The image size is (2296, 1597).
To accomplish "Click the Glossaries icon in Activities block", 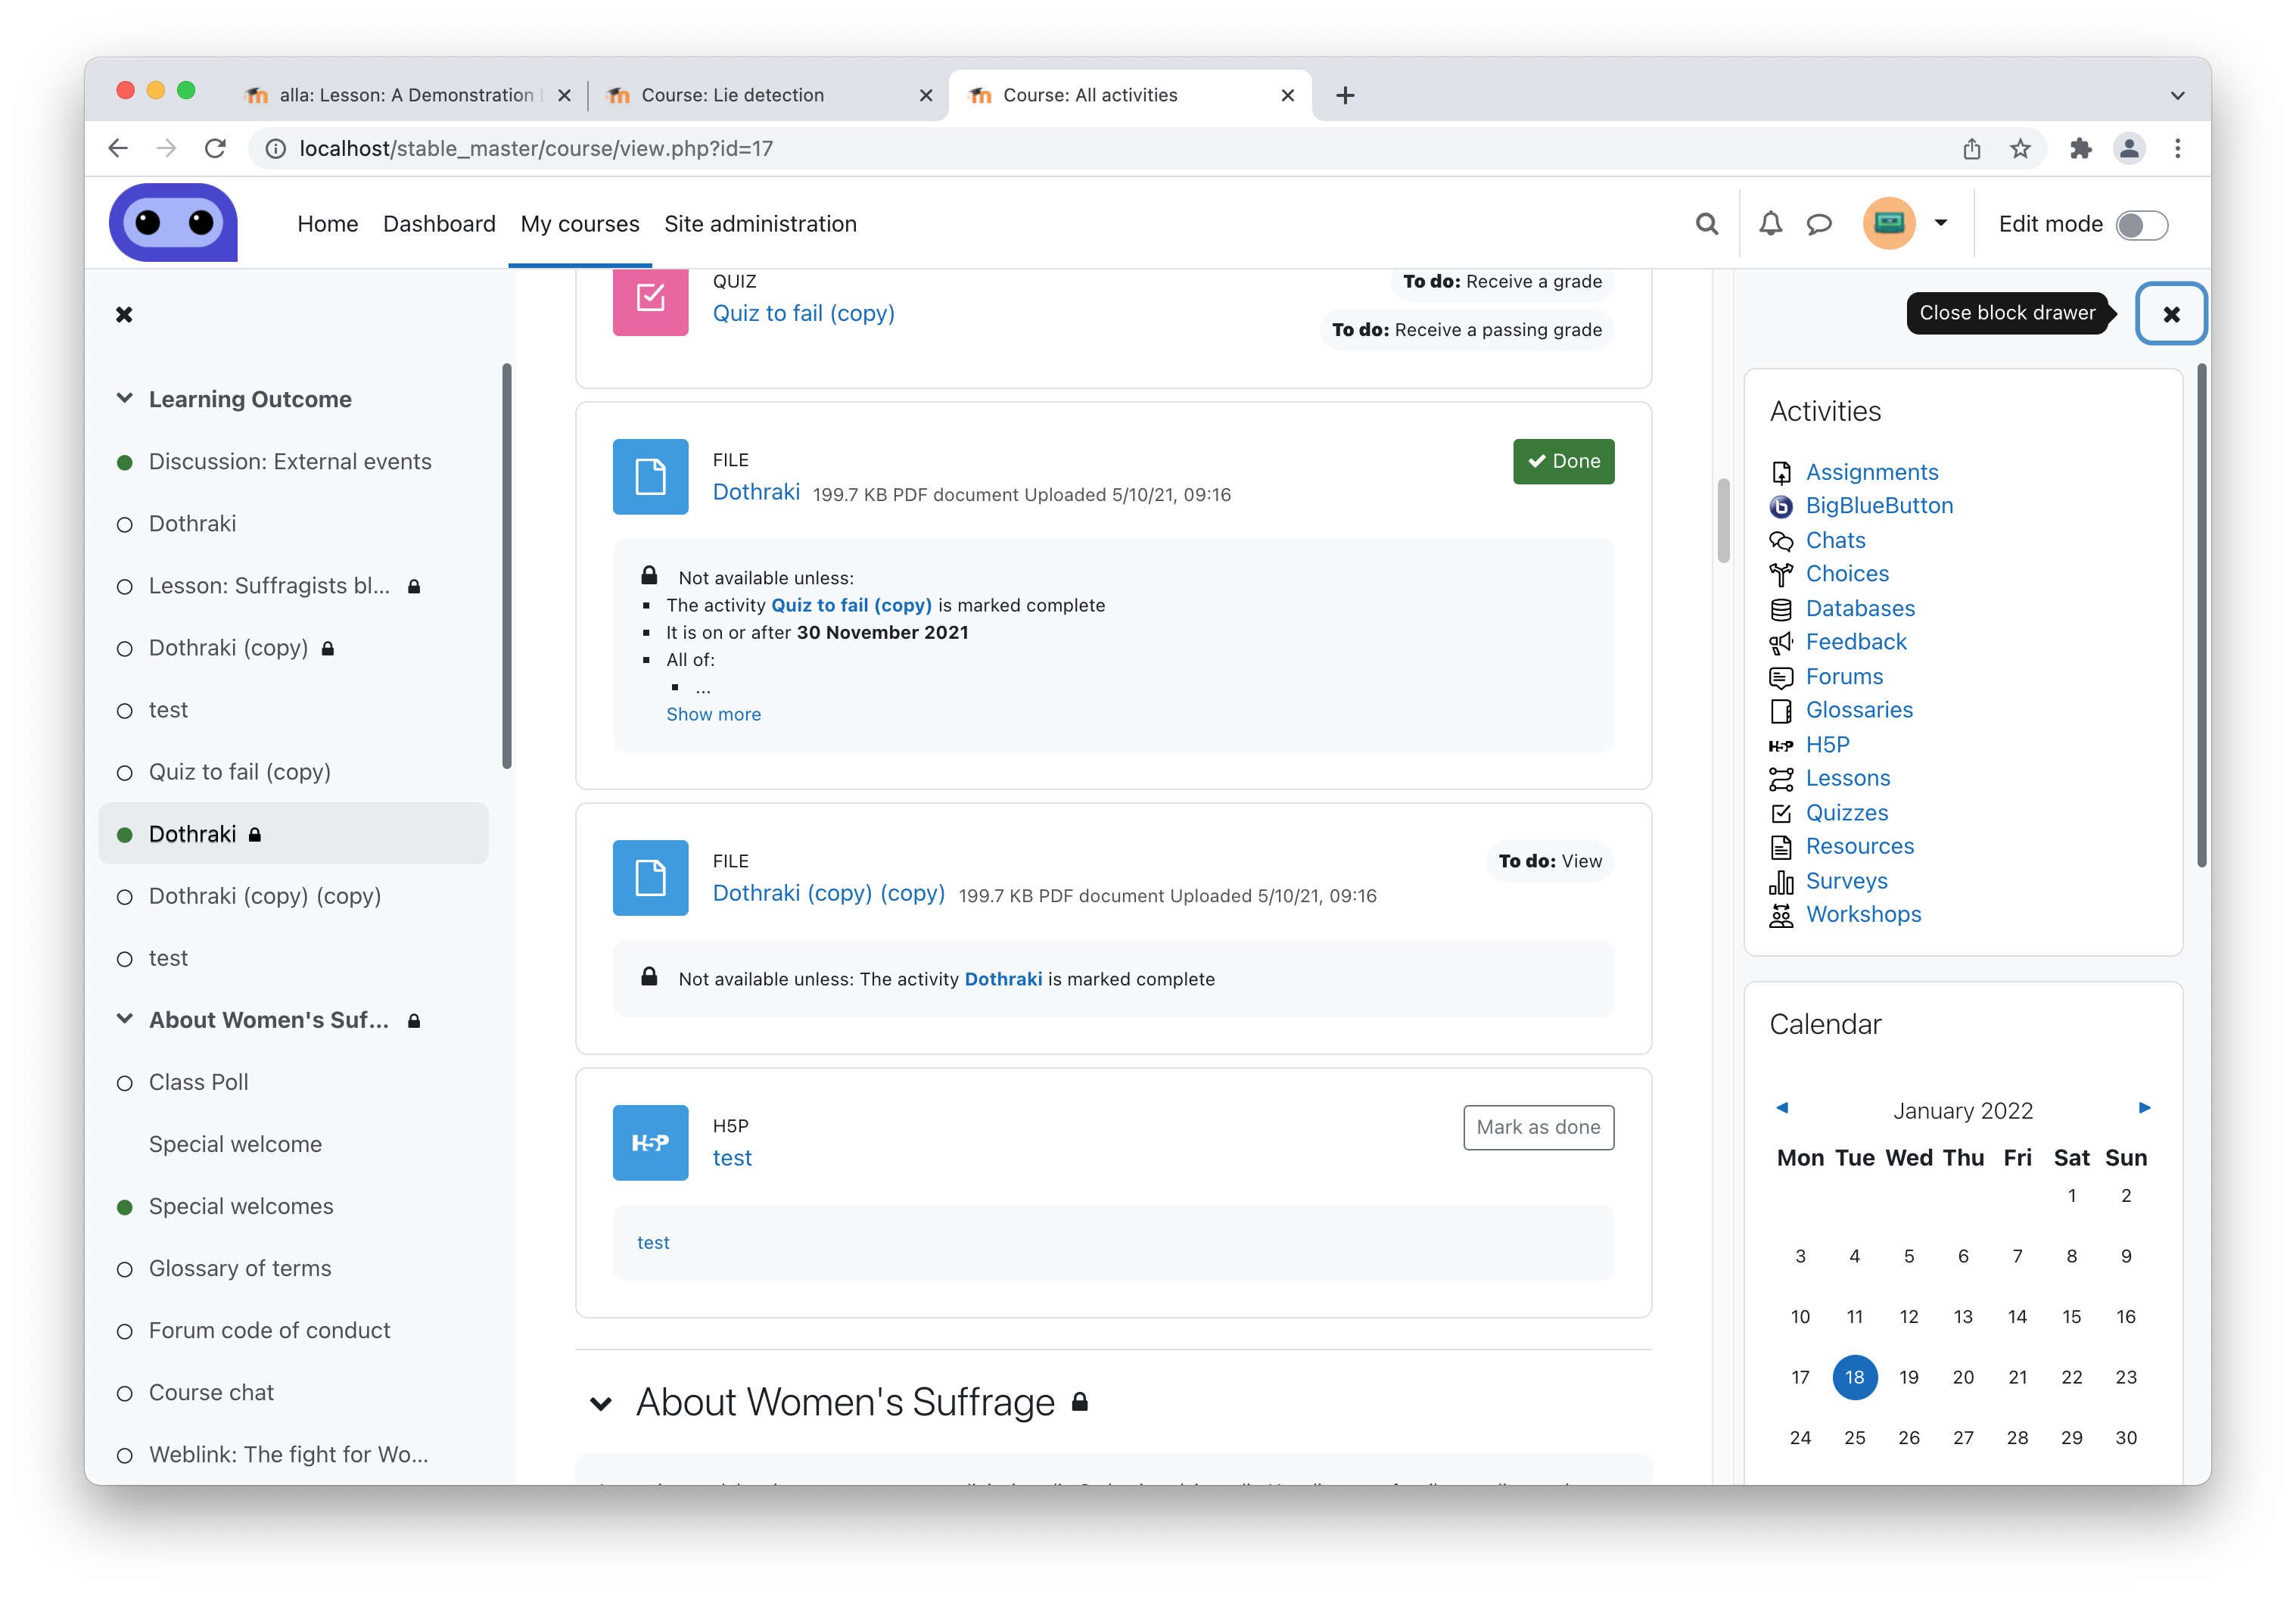I will pyautogui.click(x=1781, y=710).
